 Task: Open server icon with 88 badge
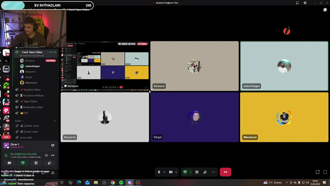pos(6,52)
